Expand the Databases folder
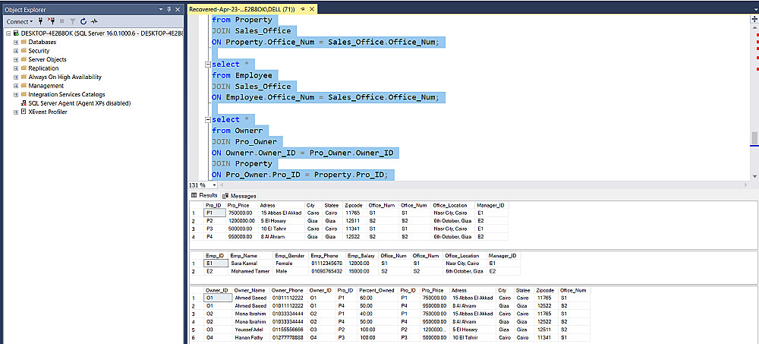This screenshot has width=759, height=344. coord(16,43)
